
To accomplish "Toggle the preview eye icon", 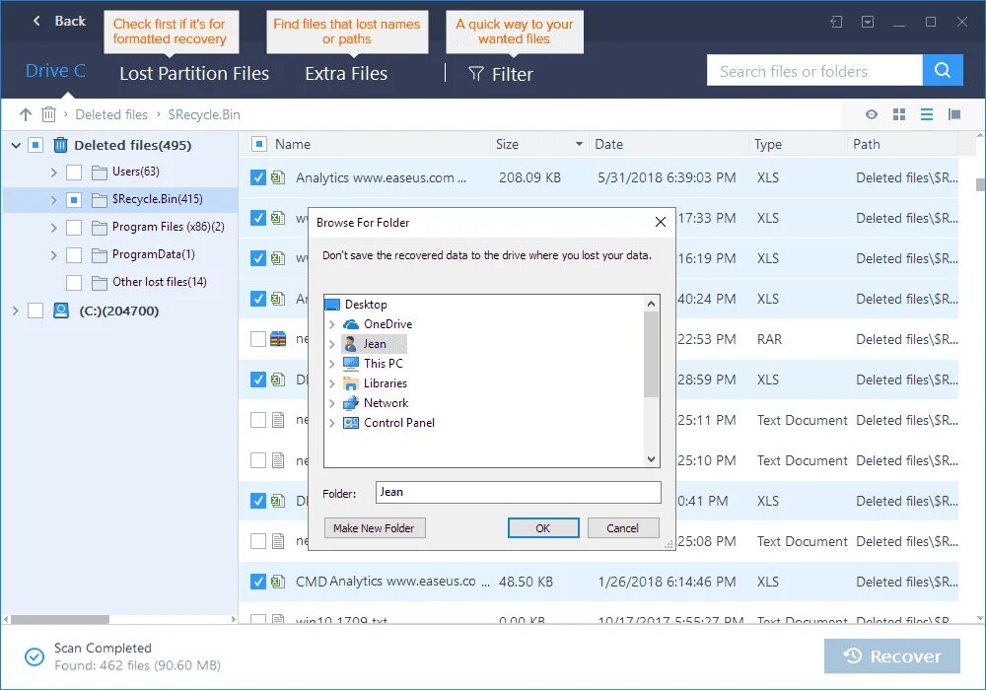I will [x=871, y=114].
